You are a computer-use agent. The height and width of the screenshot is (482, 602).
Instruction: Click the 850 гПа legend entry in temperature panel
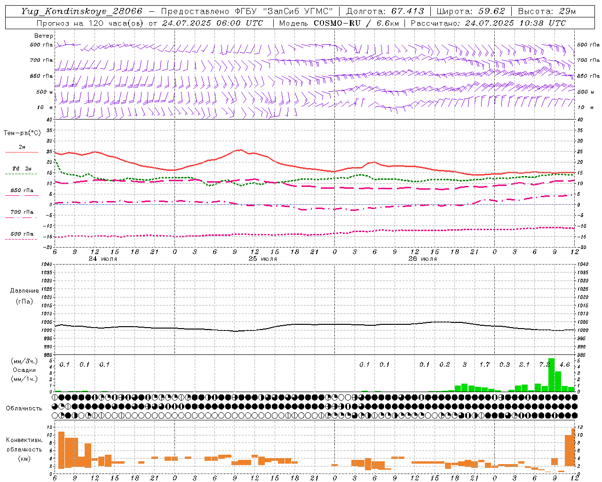(x=22, y=191)
